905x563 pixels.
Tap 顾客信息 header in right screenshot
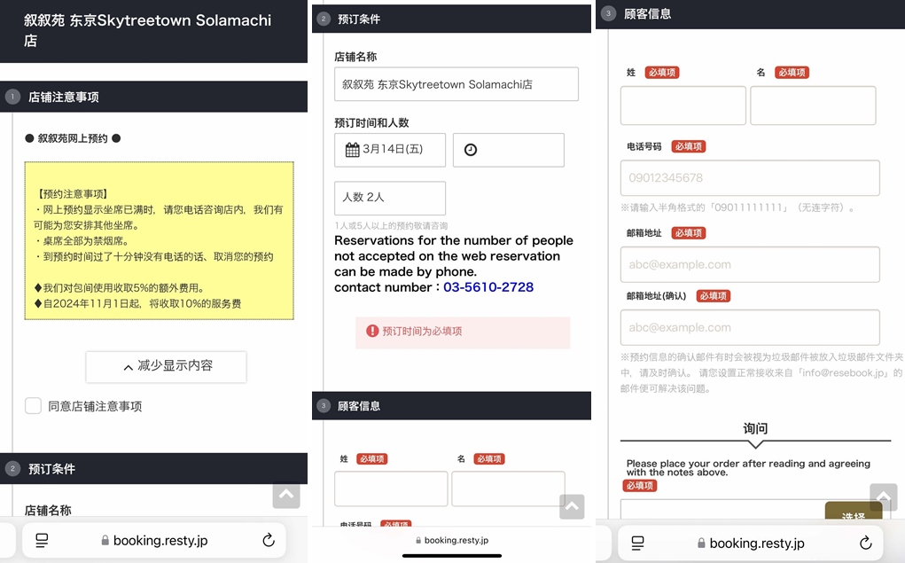point(750,14)
